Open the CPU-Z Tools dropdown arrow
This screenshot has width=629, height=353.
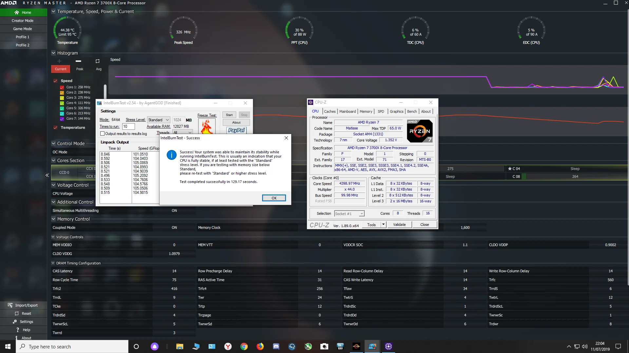pos(383,225)
